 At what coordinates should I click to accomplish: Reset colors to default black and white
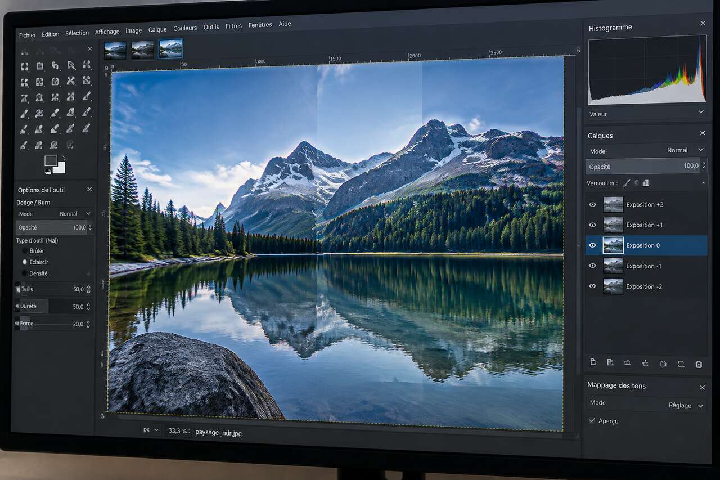pos(47,171)
